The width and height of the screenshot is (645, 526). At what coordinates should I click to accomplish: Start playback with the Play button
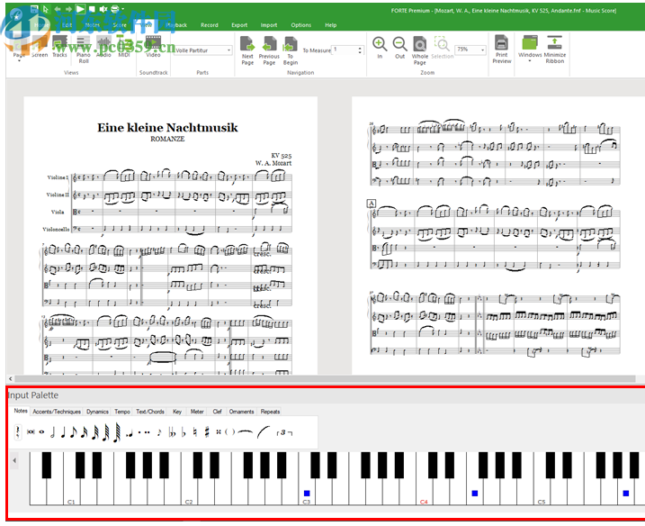click(80, 8)
